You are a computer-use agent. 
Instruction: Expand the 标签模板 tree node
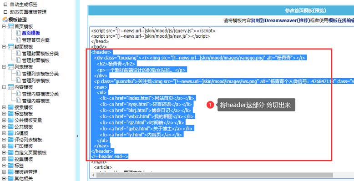click(4, 114)
